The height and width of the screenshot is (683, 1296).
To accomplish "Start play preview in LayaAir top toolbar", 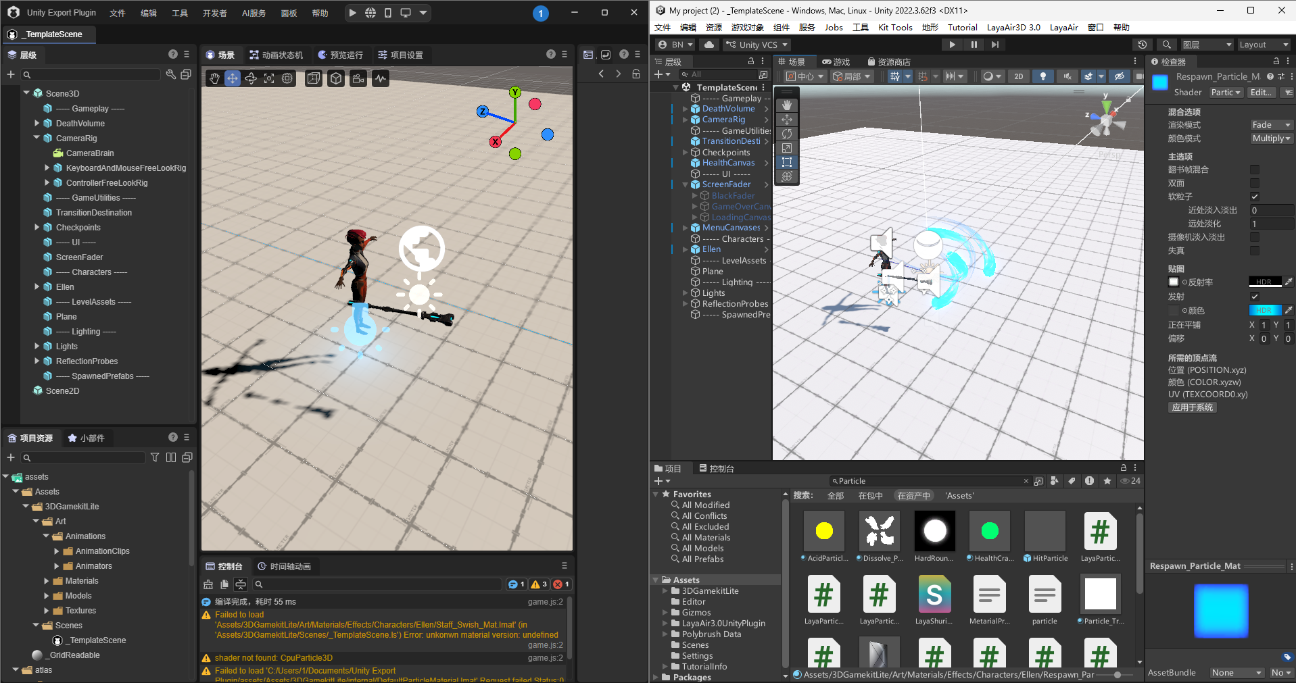I will [x=352, y=13].
